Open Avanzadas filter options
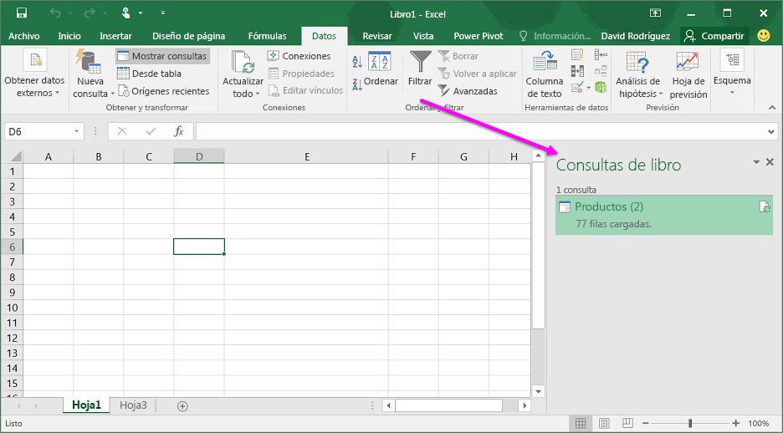Screen dimensions: 783x433 pos(468,91)
